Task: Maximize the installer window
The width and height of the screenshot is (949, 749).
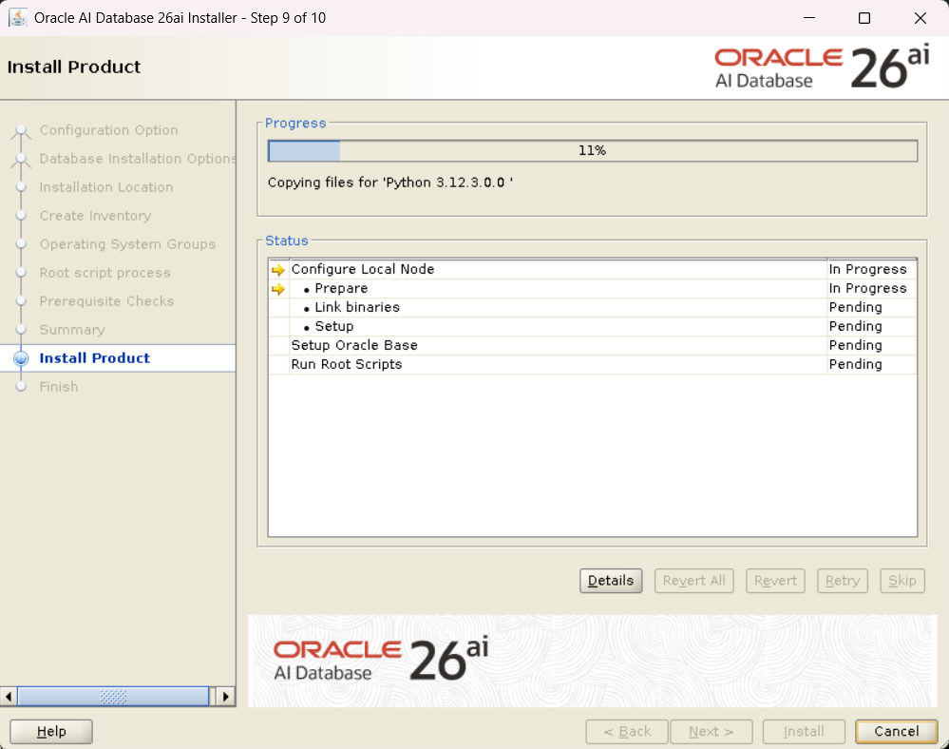Action: [x=864, y=18]
